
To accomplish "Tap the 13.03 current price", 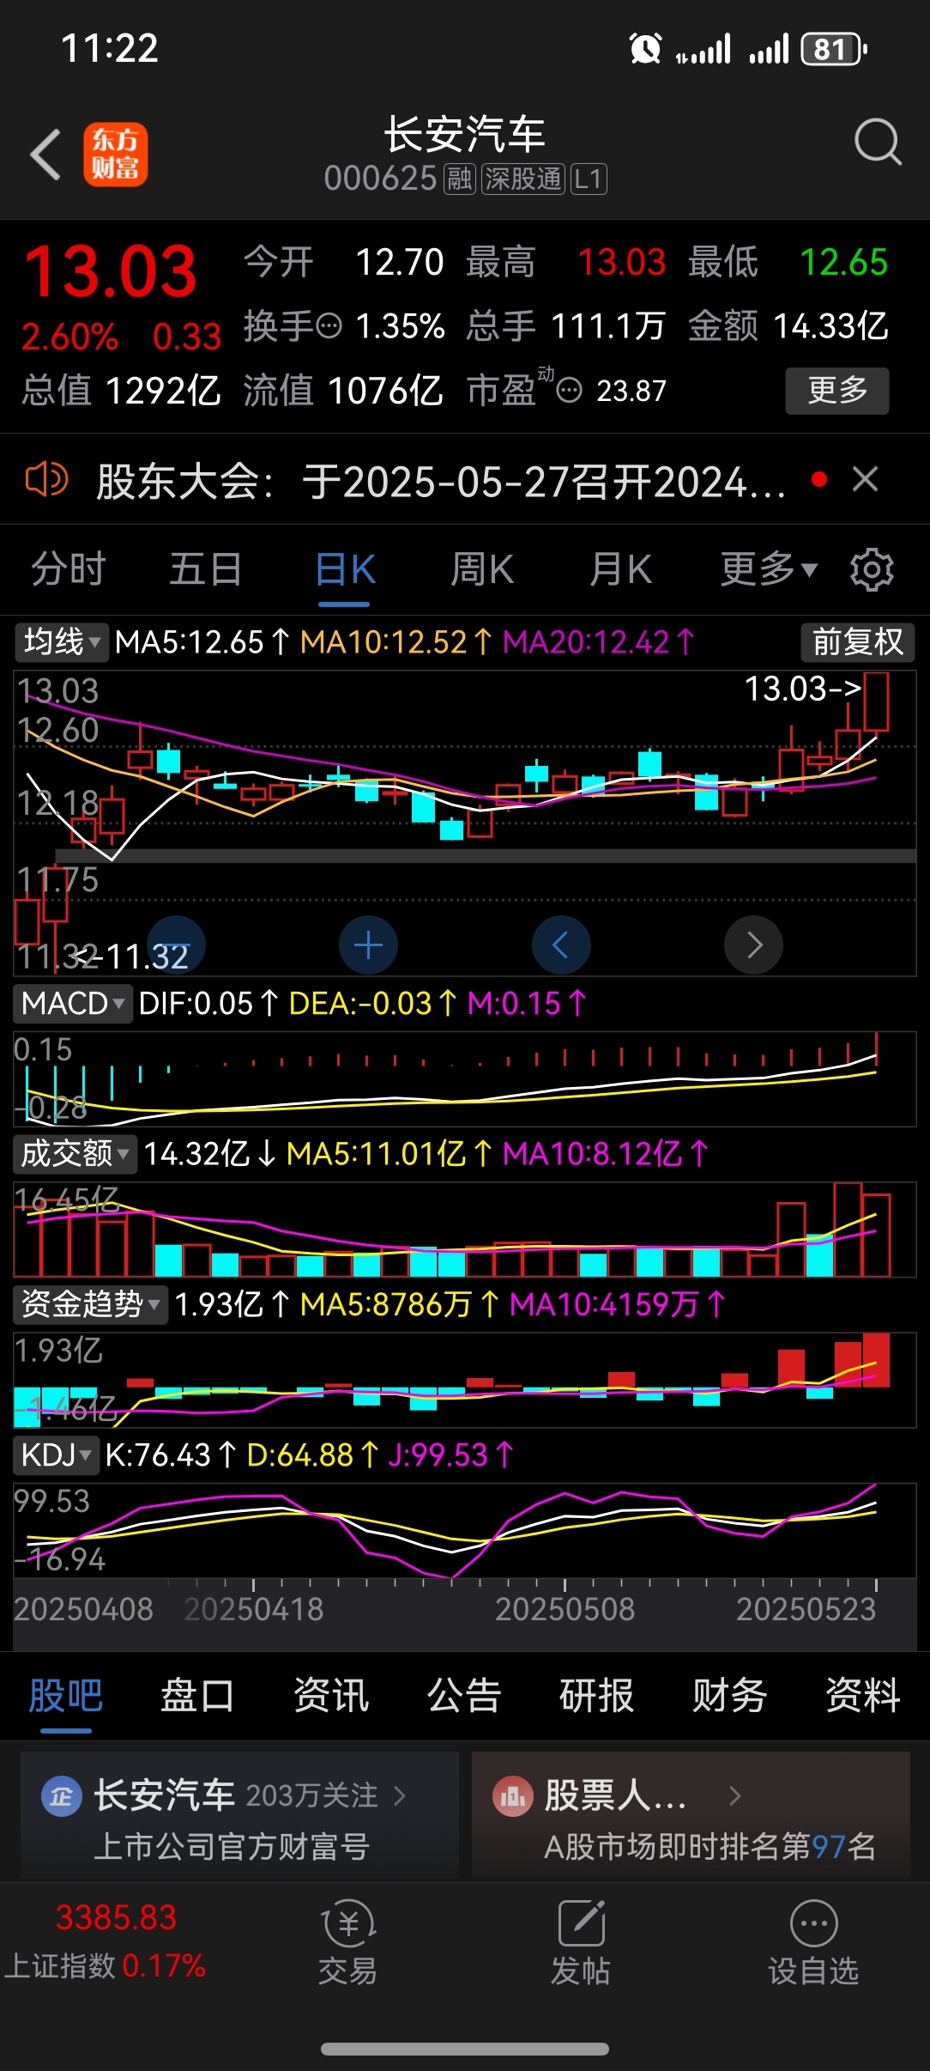I will (111, 272).
